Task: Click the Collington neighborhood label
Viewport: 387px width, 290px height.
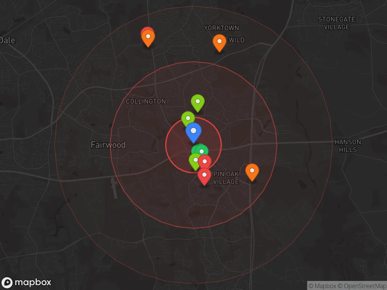Action: pos(146,101)
